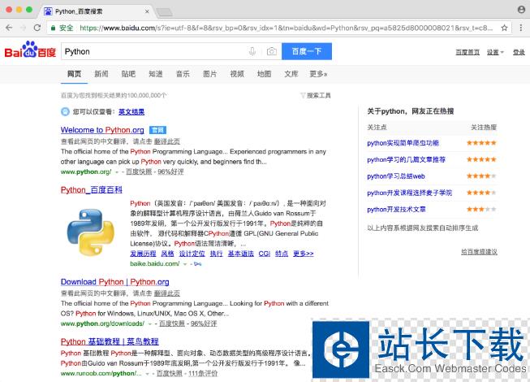
Task: Bookmark page with the star icon
Action: (x=504, y=28)
